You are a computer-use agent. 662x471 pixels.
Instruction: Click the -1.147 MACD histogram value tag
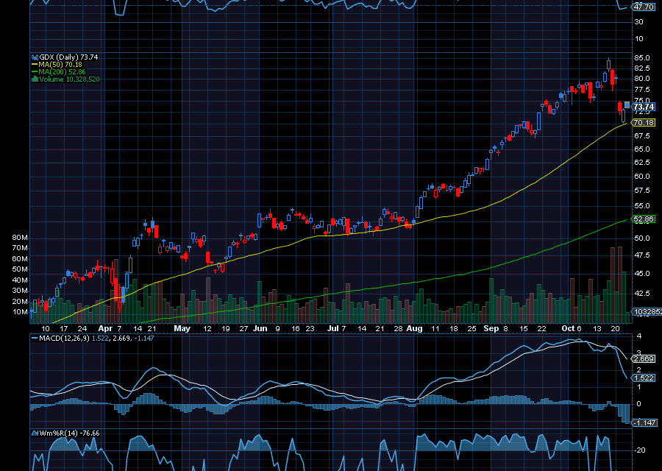[644, 422]
